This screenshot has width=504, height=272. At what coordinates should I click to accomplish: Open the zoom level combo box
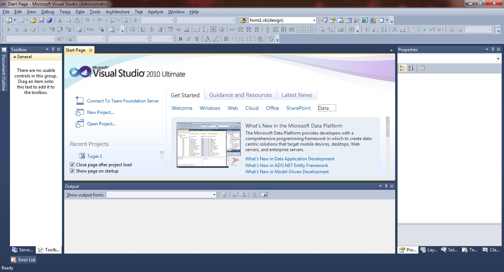pos(478,29)
